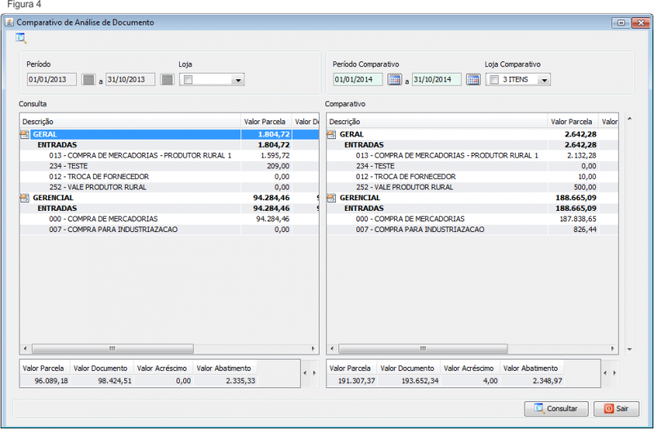Click the Consultar button
This screenshot has width=654, height=429.
(556, 409)
